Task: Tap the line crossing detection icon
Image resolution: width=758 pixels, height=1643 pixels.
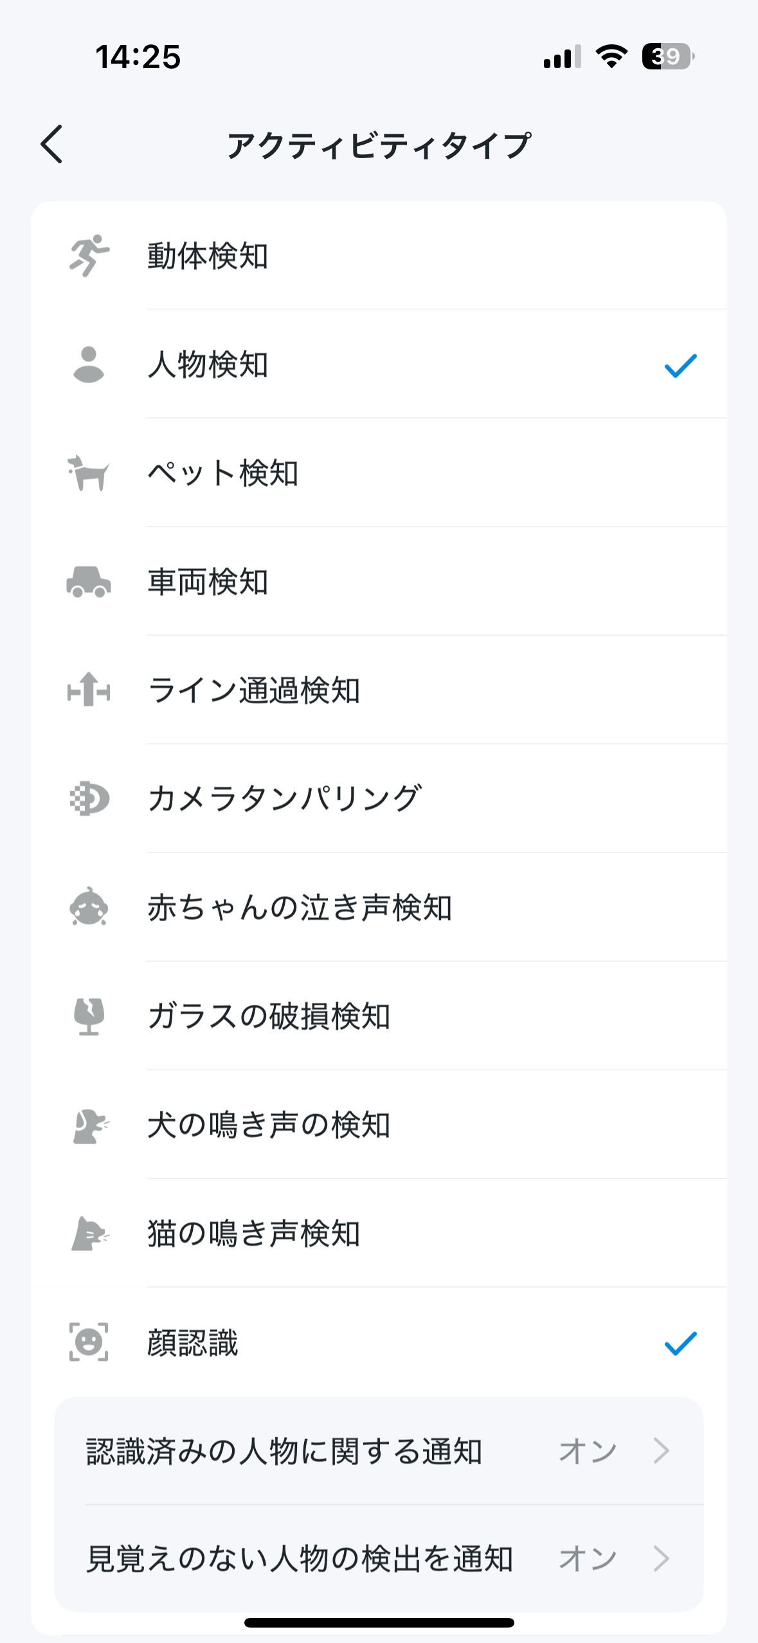Action: pyautogui.click(x=89, y=690)
